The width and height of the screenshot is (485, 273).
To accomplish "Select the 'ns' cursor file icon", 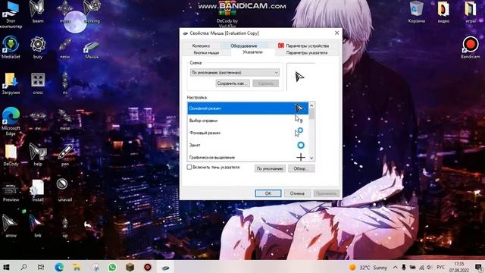I will coord(65,83).
